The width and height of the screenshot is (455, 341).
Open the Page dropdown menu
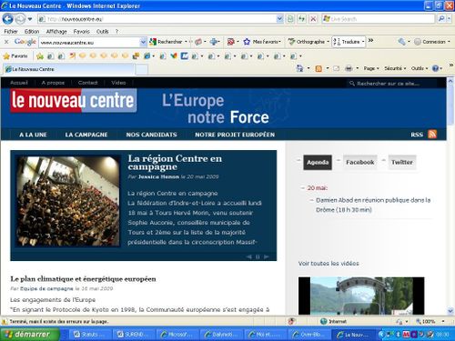point(371,68)
